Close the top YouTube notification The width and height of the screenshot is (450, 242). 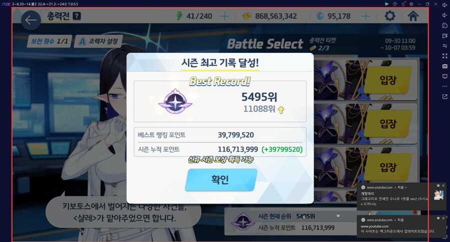pos(443,186)
